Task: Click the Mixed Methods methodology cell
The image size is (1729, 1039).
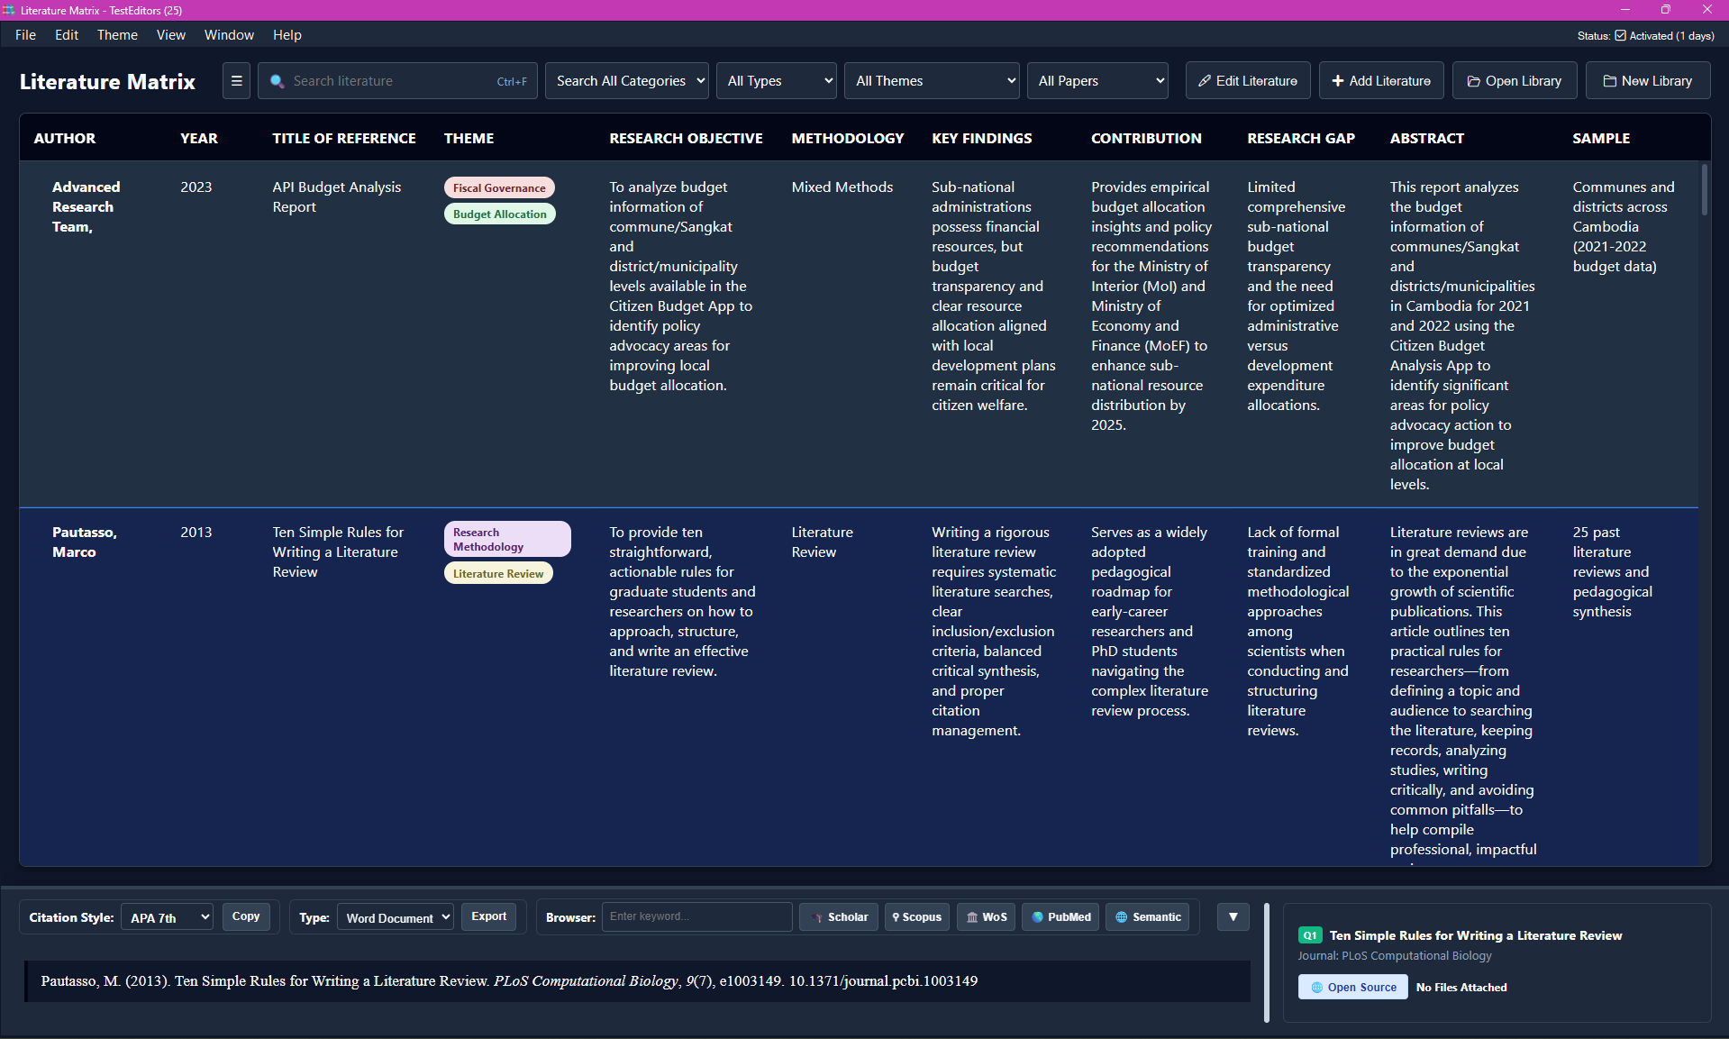Action: (x=842, y=187)
